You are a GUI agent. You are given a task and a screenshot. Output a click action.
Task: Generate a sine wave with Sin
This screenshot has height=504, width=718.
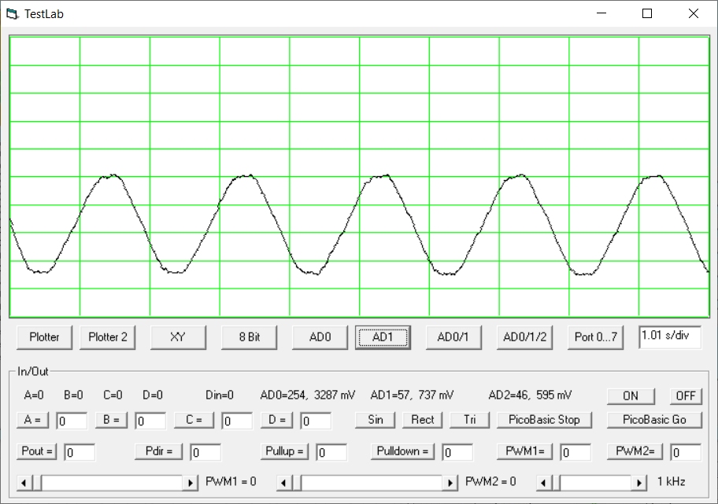tap(375, 419)
